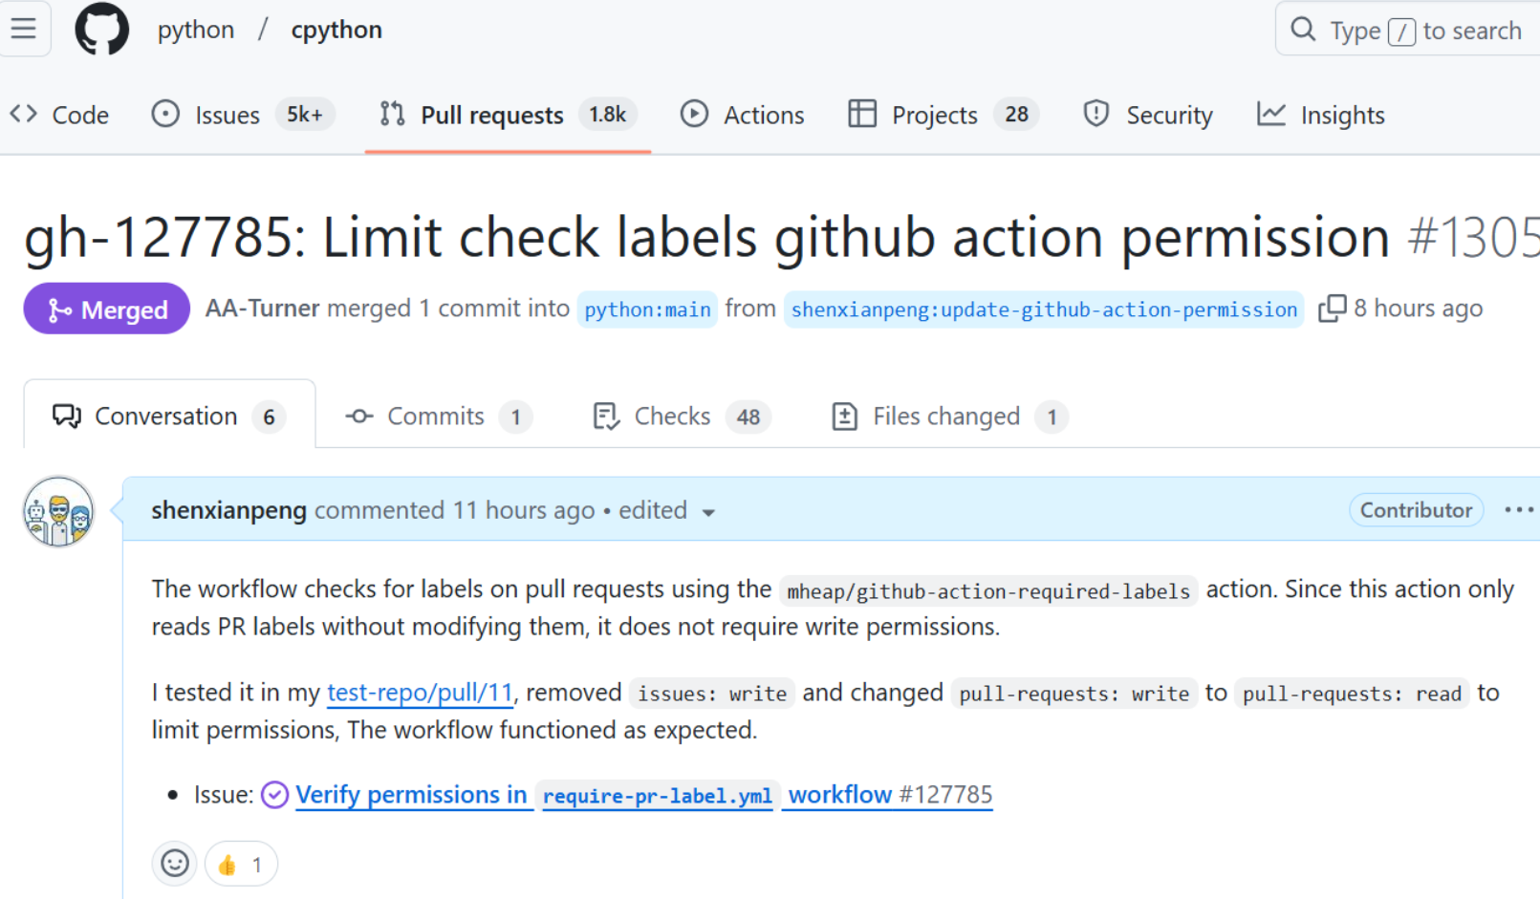Copy the head branch name icon
The image size is (1540, 899).
1332,309
